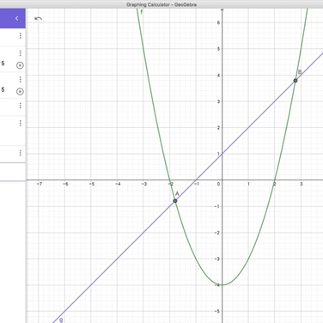Click the undo arrow icon

click(38, 19)
